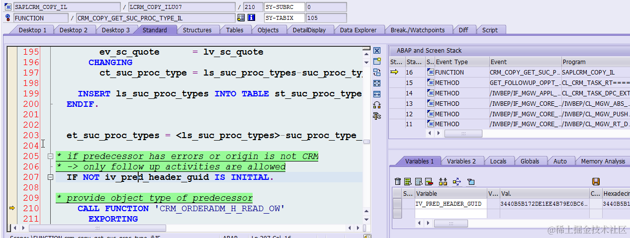
Task: Click the grey list icon in variables toolbar
Action: pos(419,182)
